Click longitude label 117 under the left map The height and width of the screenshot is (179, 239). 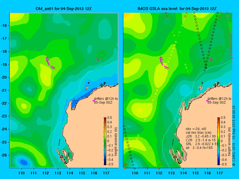click(x=106, y=173)
